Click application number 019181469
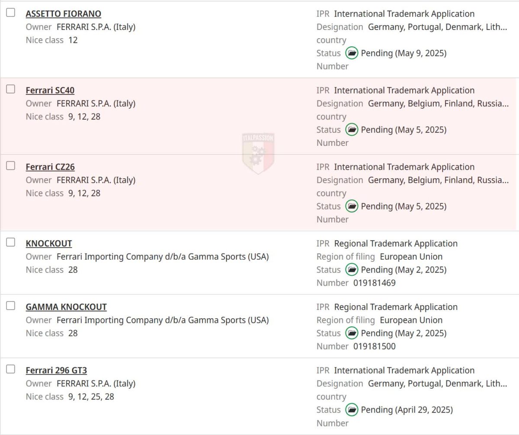The image size is (519, 435). 374,283
